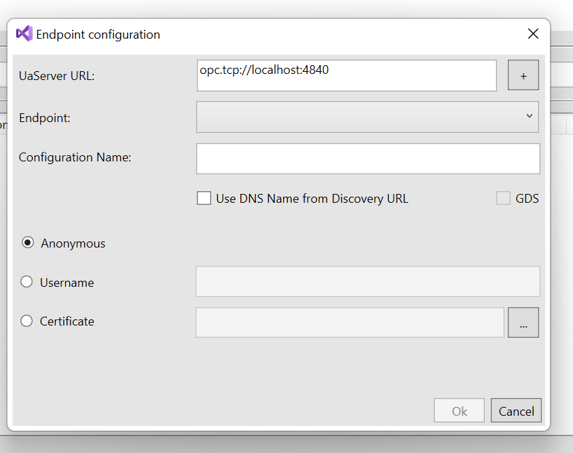
Task: Select the Anonymous radio option
Action: (x=28, y=243)
